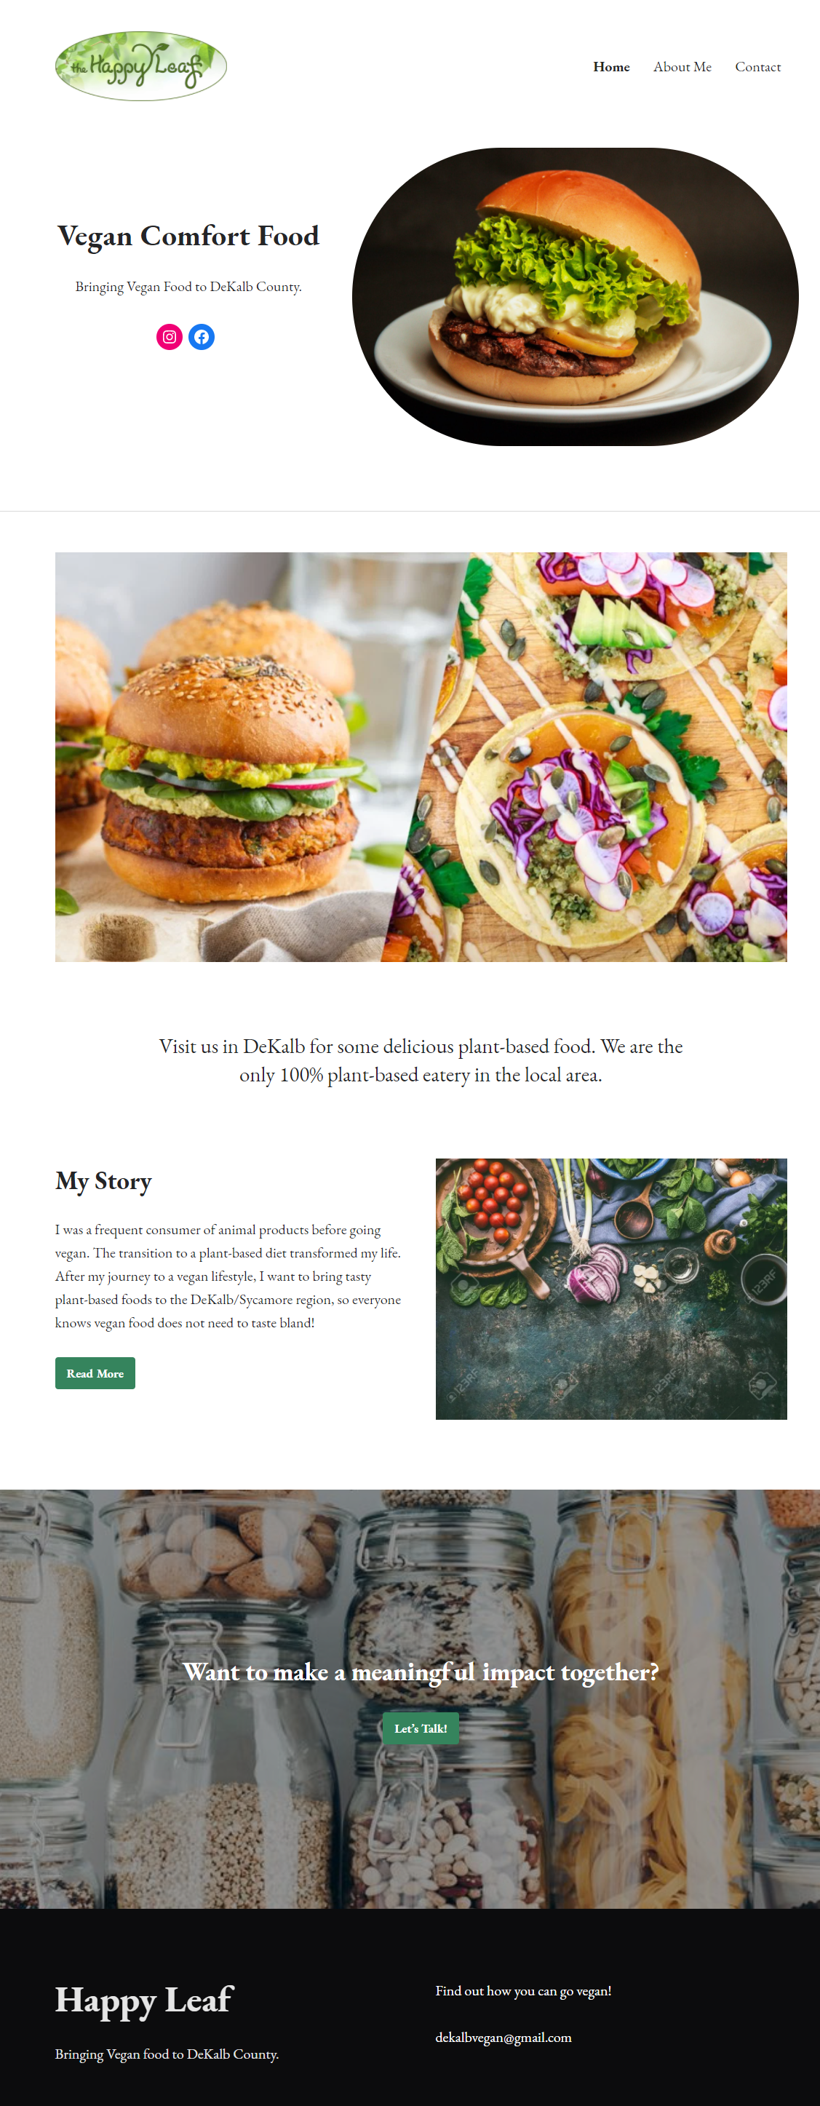Open the Facebook social icon
The height and width of the screenshot is (2106, 820).
coord(202,337)
